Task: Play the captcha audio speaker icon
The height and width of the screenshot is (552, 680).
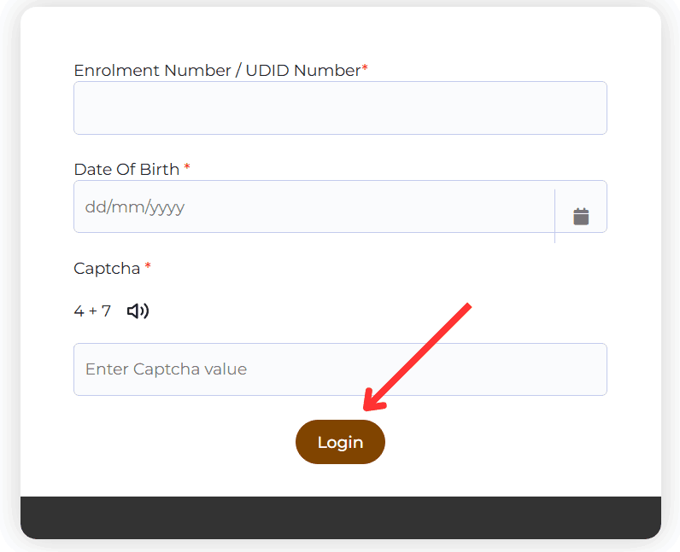Action: (138, 311)
